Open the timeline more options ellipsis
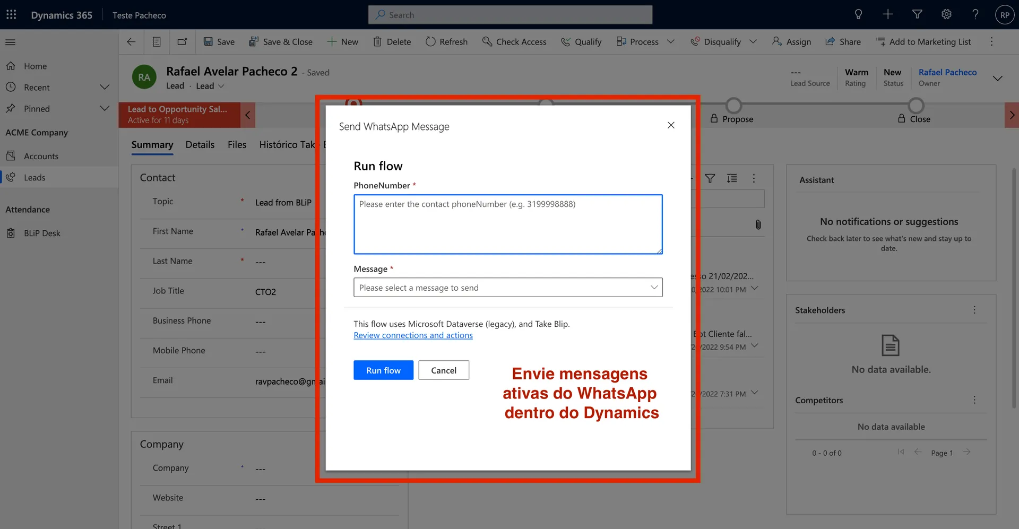Viewport: 1019px width, 529px height. (754, 179)
